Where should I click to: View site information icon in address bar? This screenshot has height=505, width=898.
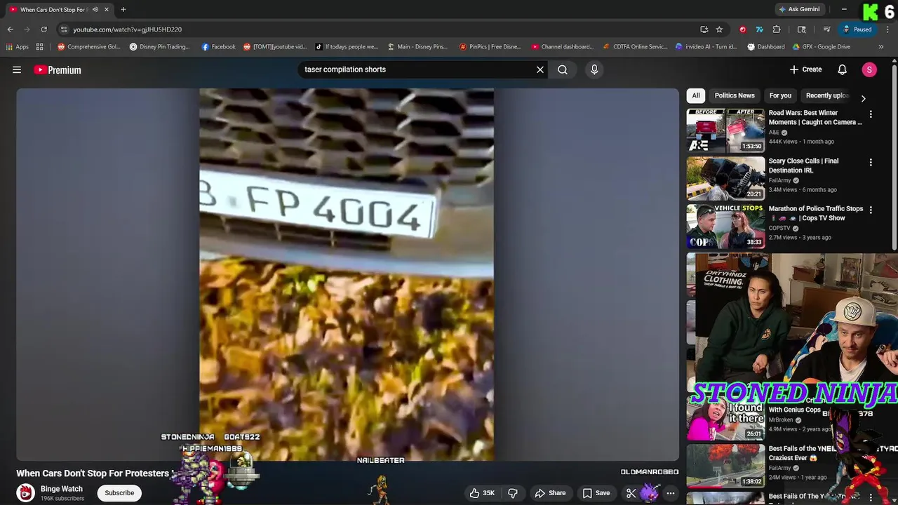64,29
